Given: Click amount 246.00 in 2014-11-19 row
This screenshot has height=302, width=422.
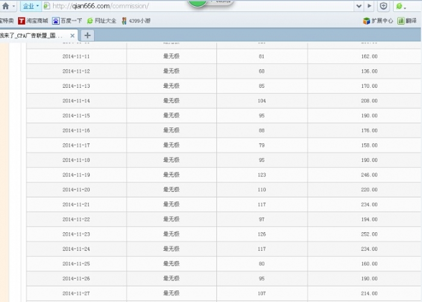Looking at the screenshot, I should (x=369, y=175).
